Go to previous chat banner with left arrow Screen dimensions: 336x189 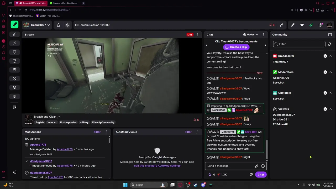[206, 45]
